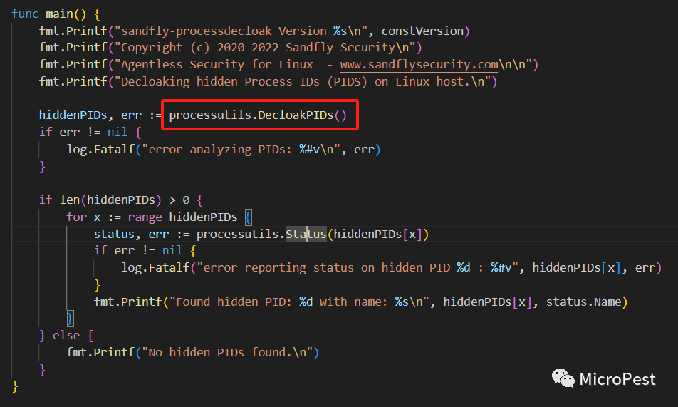Image resolution: width=678 pixels, height=407 pixels.
Task: Click "len" in the if len(hiddenPIDs) line
Action: (70, 200)
